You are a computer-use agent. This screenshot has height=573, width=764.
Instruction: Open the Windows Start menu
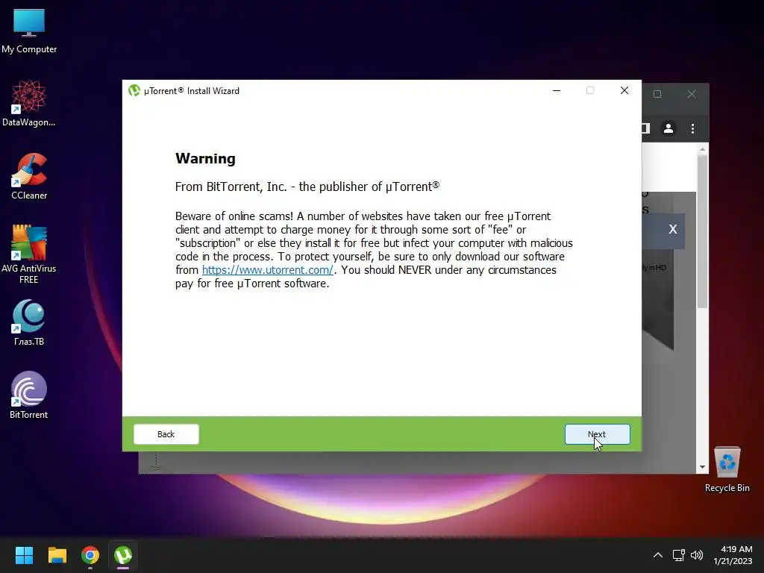[24, 555]
